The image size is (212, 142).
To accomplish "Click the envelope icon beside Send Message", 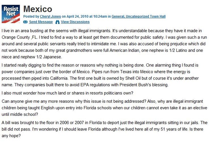I will (25, 22).
